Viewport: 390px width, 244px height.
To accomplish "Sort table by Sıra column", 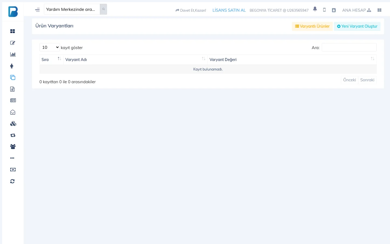I will point(51,60).
